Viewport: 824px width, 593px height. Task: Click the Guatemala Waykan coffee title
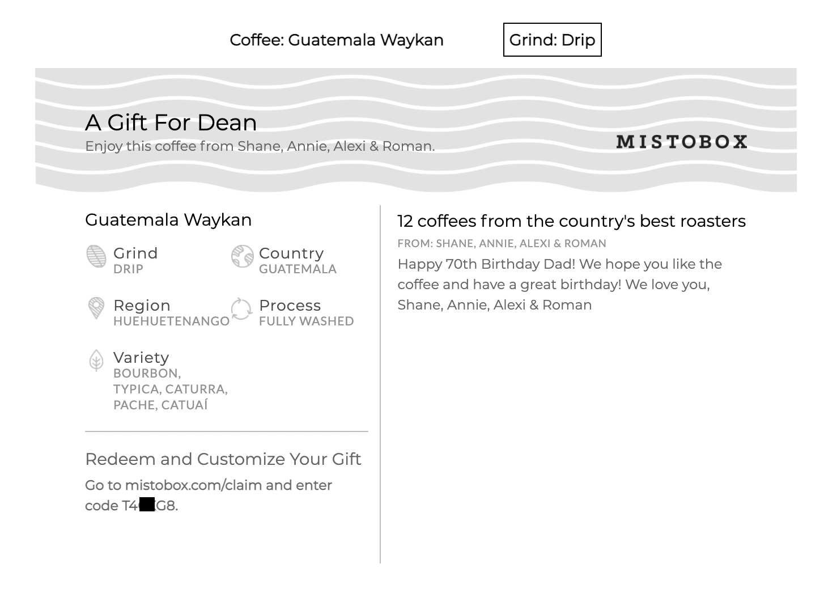click(168, 220)
